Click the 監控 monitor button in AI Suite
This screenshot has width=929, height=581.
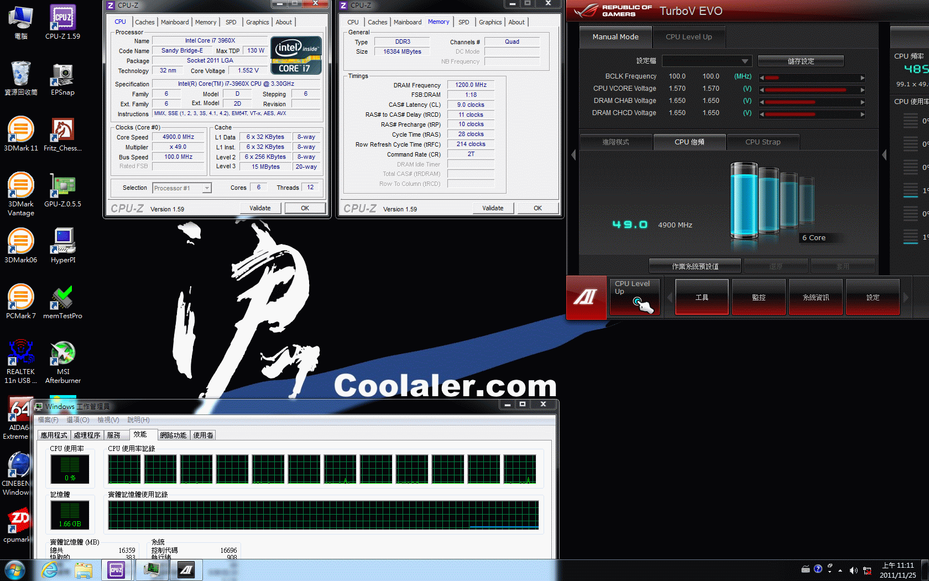pos(759,297)
